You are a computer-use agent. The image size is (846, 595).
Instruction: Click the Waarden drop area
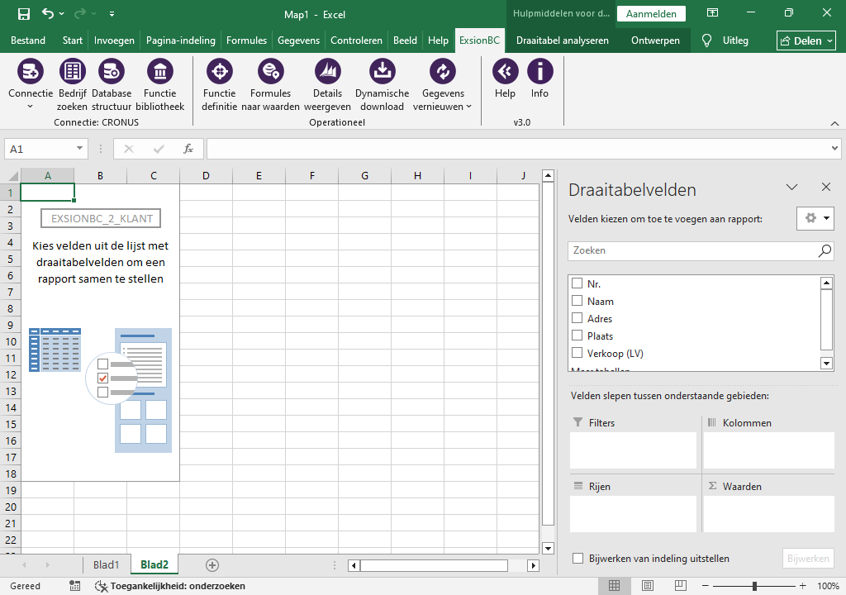pyautogui.click(x=768, y=513)
